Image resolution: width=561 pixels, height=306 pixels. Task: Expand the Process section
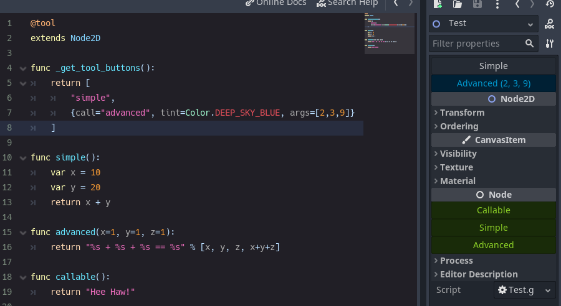point(494,261)
